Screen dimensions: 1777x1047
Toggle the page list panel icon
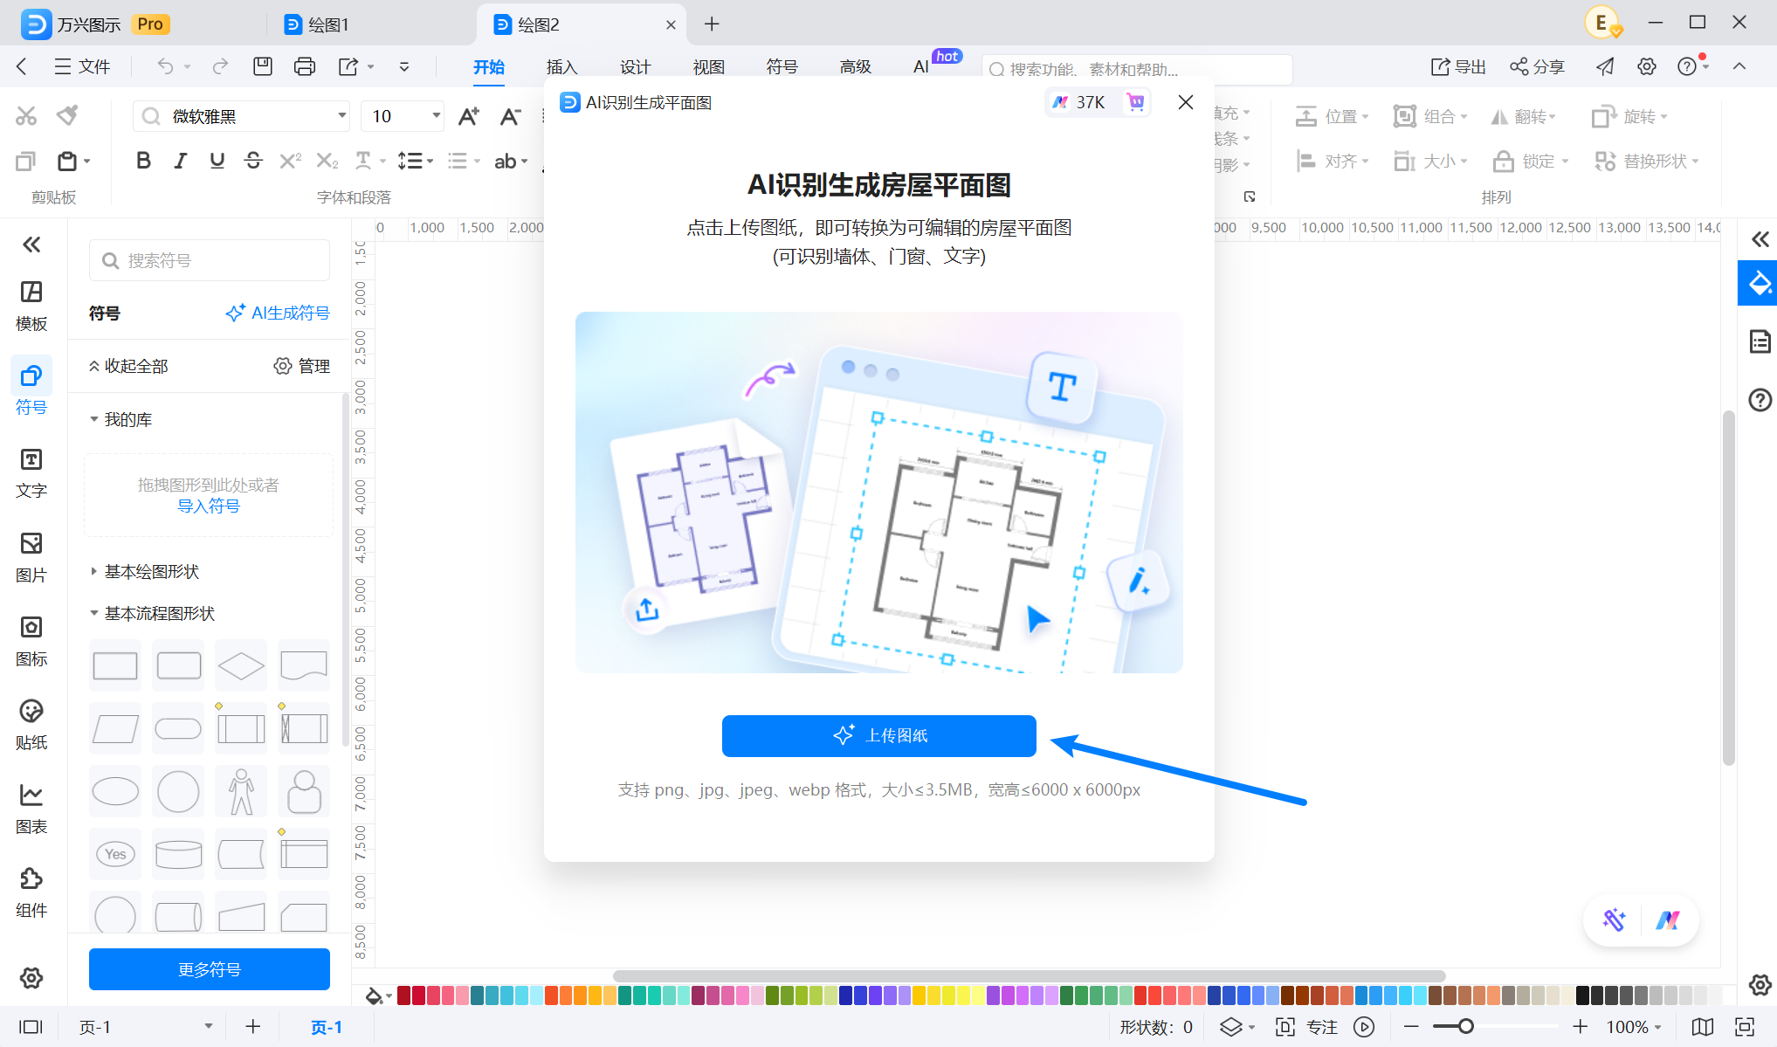(x=31, y=1027)
